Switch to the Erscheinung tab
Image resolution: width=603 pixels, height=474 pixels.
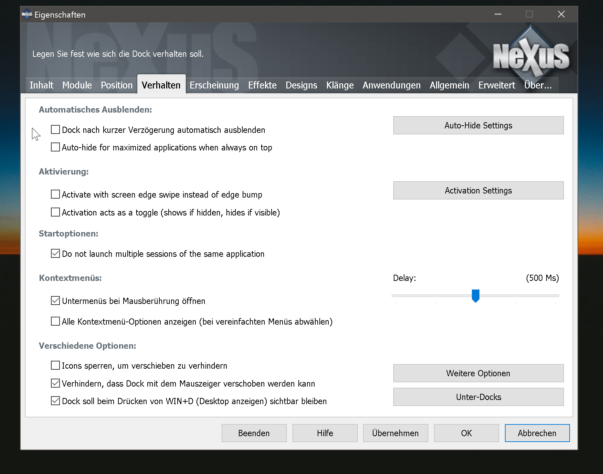[214, 85]
